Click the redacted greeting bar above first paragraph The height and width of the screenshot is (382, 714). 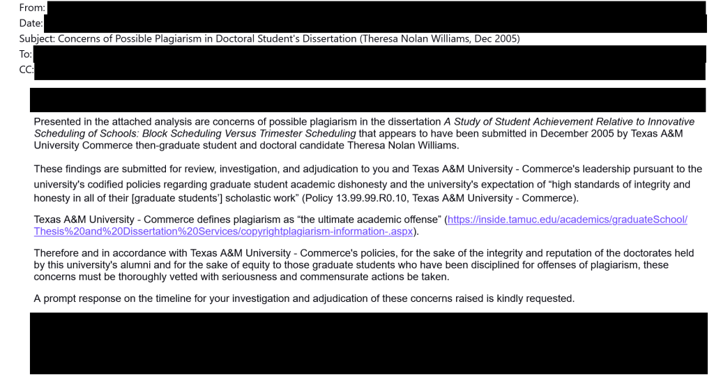click(x=367, y=100)
